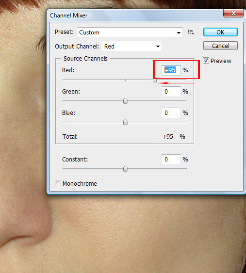Image resolution: width=246 pixels, height=273 pixels.
Task: Click the Red source channel slider handle
Action: (155, 80)
